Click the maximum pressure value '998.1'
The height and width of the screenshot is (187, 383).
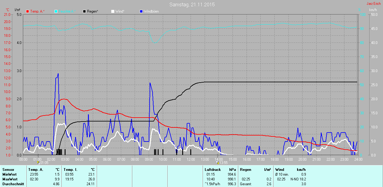coord(232,179)
